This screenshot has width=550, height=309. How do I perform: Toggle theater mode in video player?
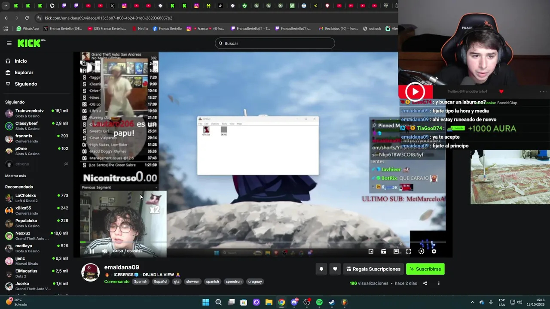[396, 251]
